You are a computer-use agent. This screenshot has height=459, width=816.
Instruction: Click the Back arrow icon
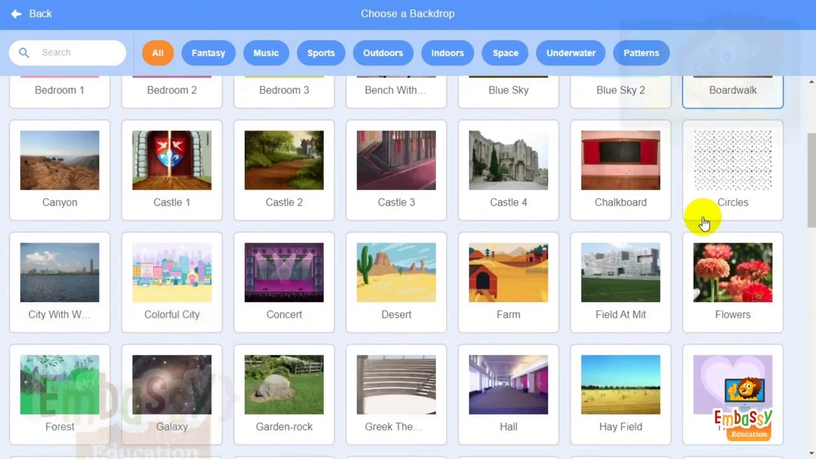coord(16,13)
